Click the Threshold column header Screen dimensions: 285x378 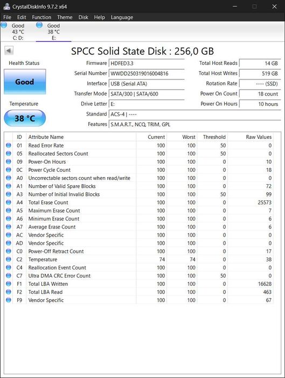pyautogui.click(x=212, y=137)
